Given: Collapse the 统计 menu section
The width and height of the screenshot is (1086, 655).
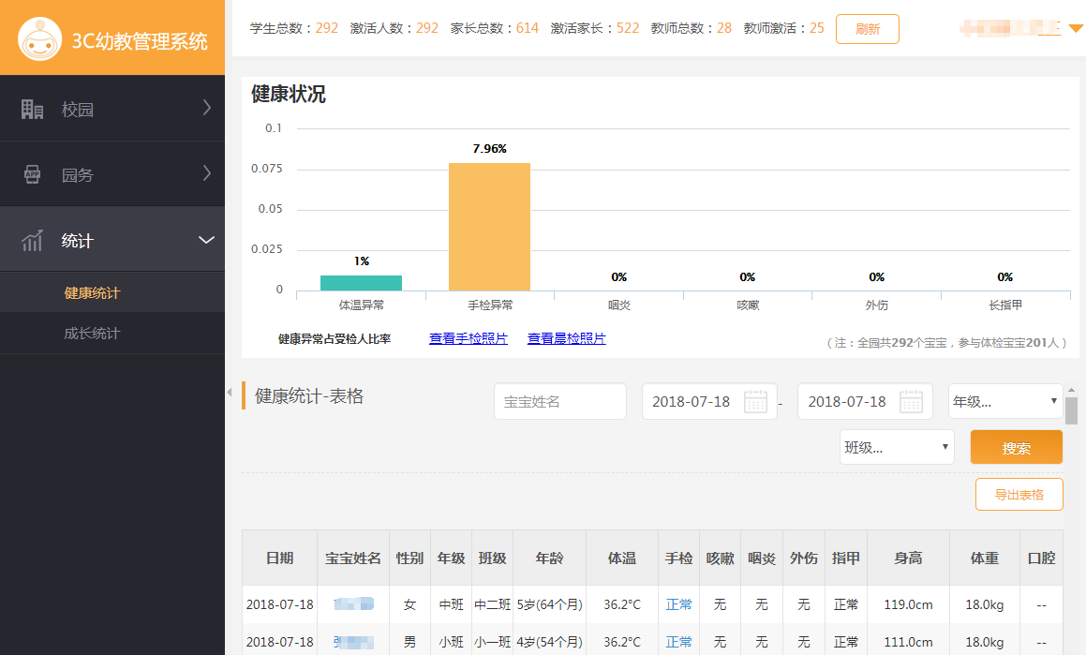Looking at the screenshot, I should [x=207, y=241].
